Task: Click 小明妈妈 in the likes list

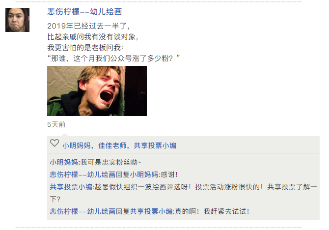Action: tap(77, 145)
